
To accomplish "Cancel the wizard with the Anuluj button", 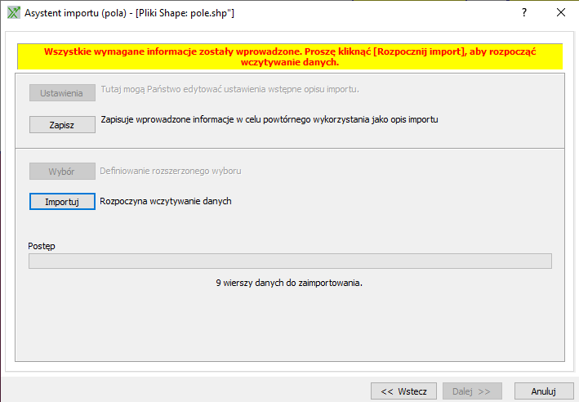I will coord(544,391).
